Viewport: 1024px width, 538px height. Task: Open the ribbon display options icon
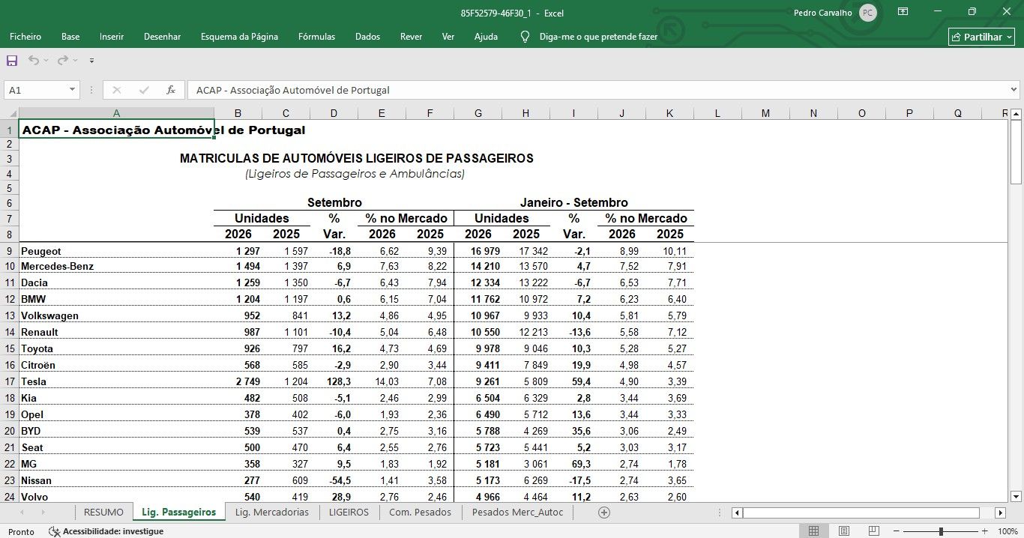tap(903, 12)
